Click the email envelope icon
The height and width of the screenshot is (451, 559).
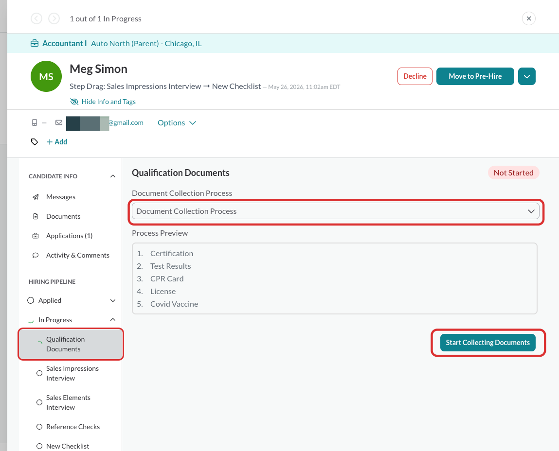[x=59, y=122]
